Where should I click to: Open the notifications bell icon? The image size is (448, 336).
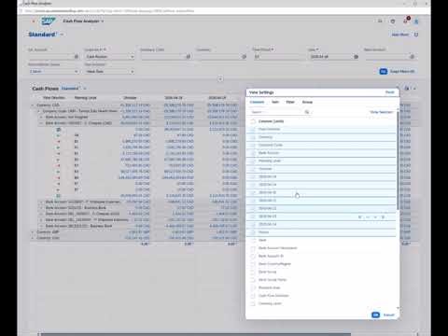405,21
